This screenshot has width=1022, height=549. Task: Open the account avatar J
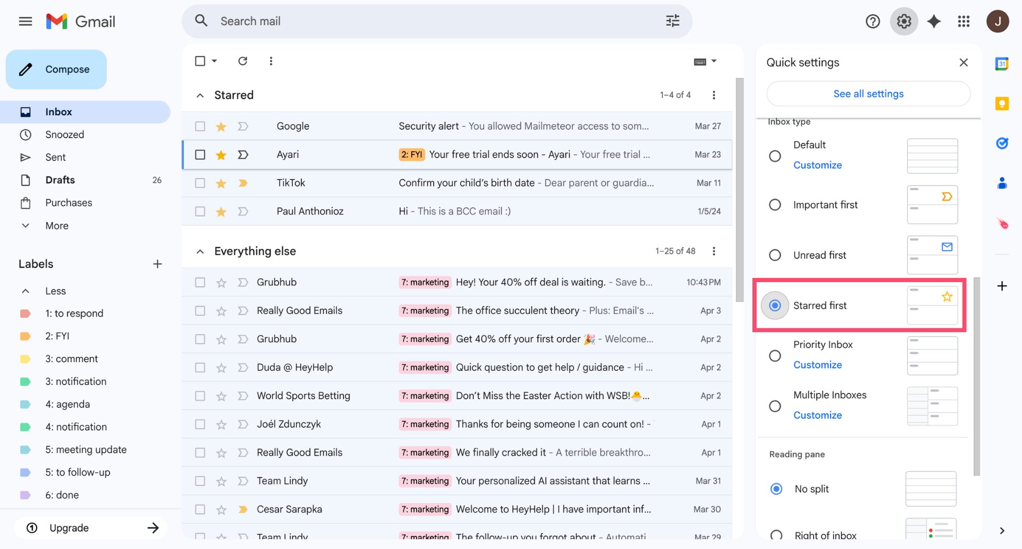(997, 22)
